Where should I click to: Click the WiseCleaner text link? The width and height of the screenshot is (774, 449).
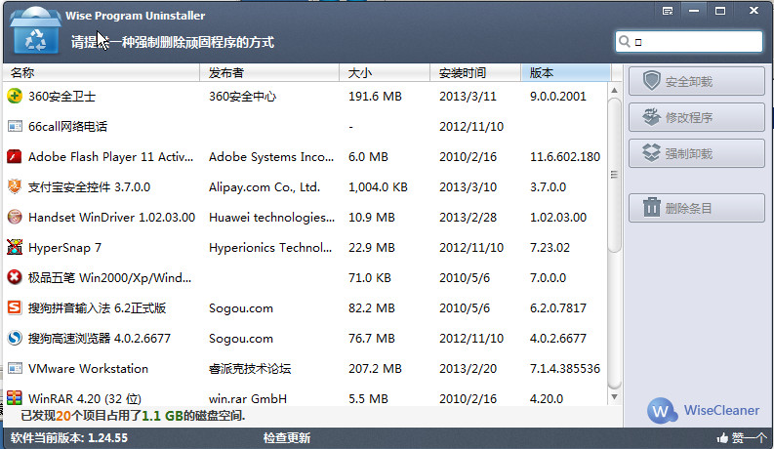click(721, 411)
